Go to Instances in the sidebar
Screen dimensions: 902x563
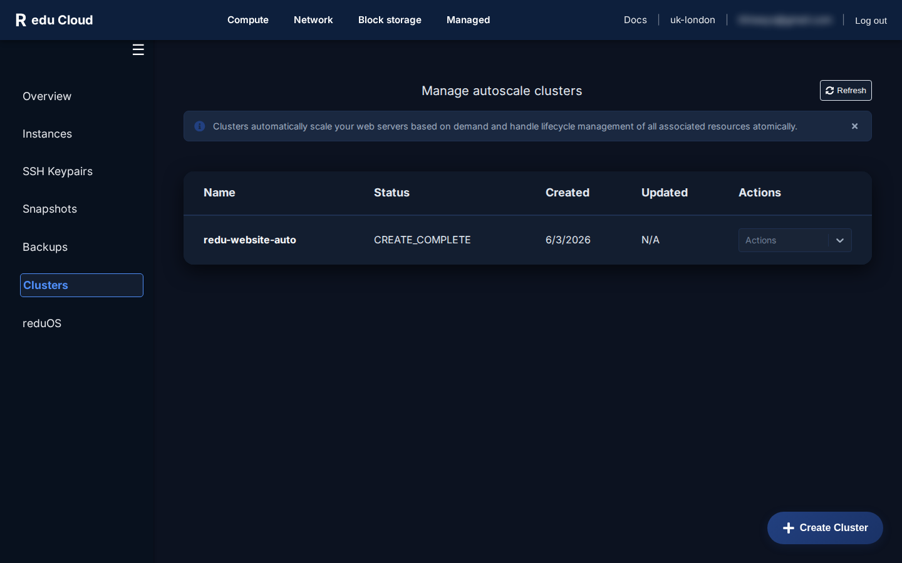(47, 134)
